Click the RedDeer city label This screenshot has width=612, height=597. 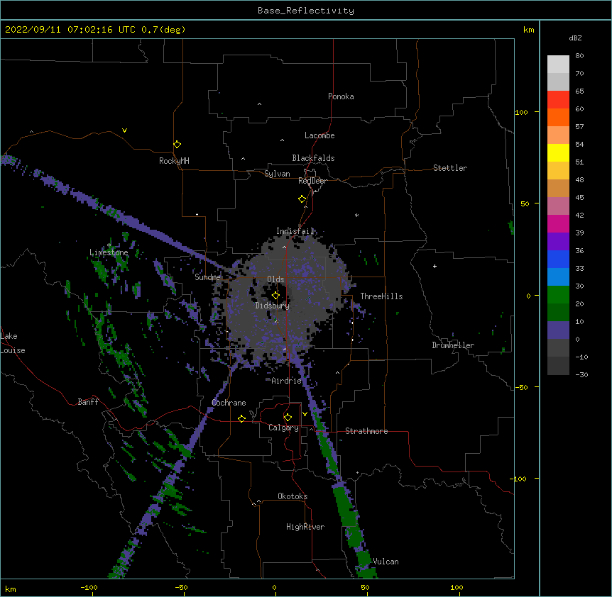312,181
